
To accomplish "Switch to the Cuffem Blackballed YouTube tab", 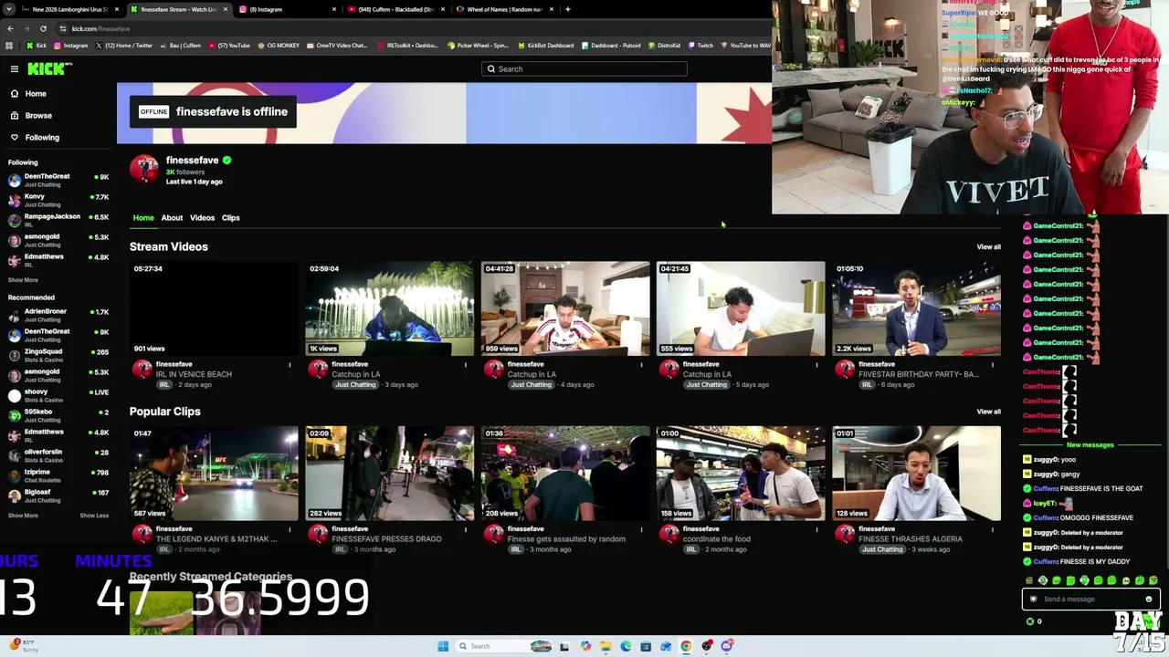I will click(x=395, y=9).
